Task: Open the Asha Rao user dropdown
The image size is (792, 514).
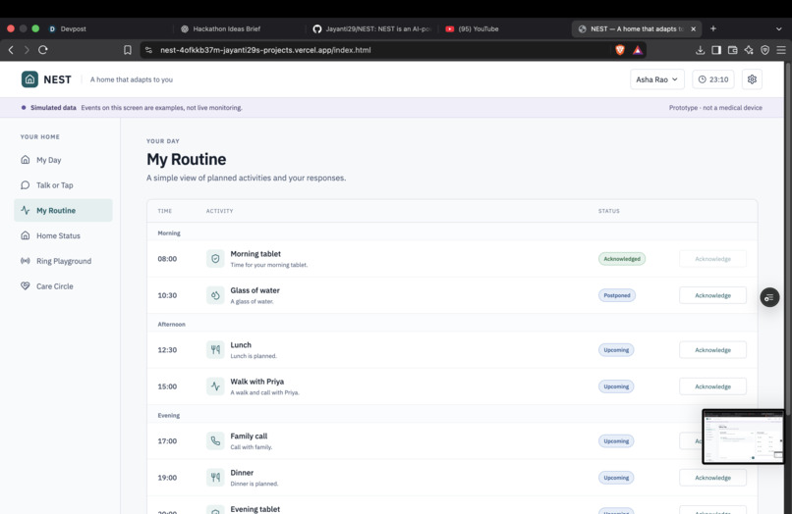Action: pos(657,79)
